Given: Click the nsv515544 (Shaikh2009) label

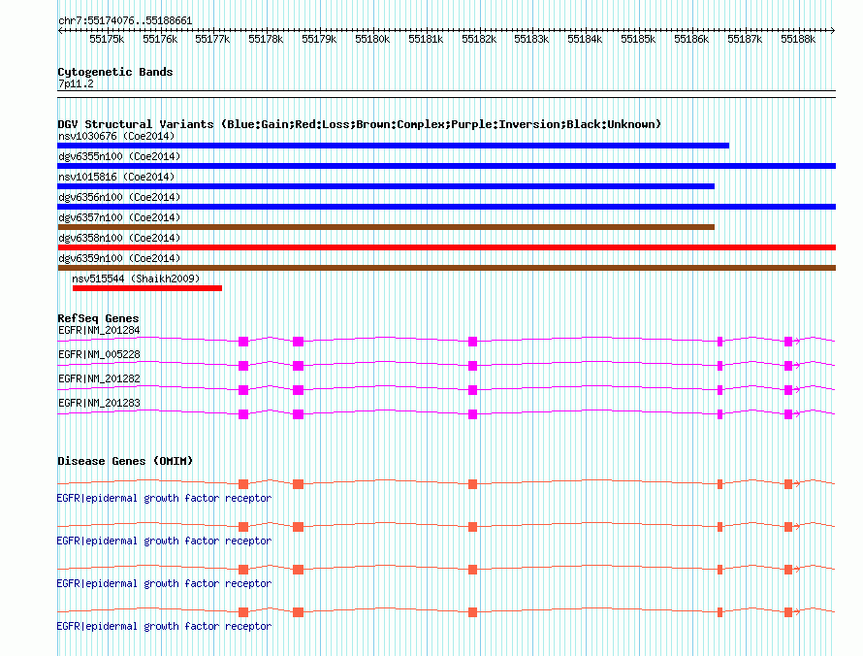Looking at the screenshot, I should [136, 279].
